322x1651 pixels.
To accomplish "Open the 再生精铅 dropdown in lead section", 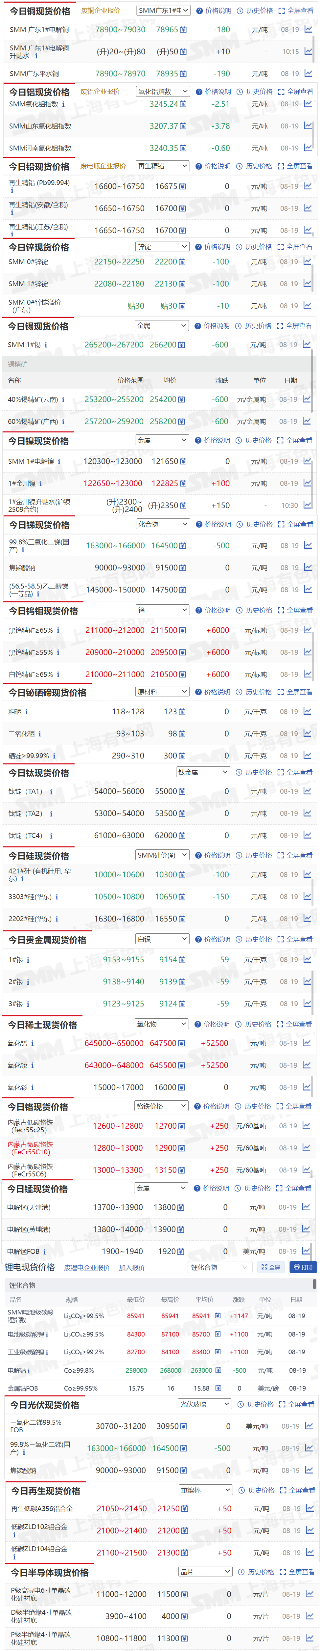I will (x=162, y=166).
